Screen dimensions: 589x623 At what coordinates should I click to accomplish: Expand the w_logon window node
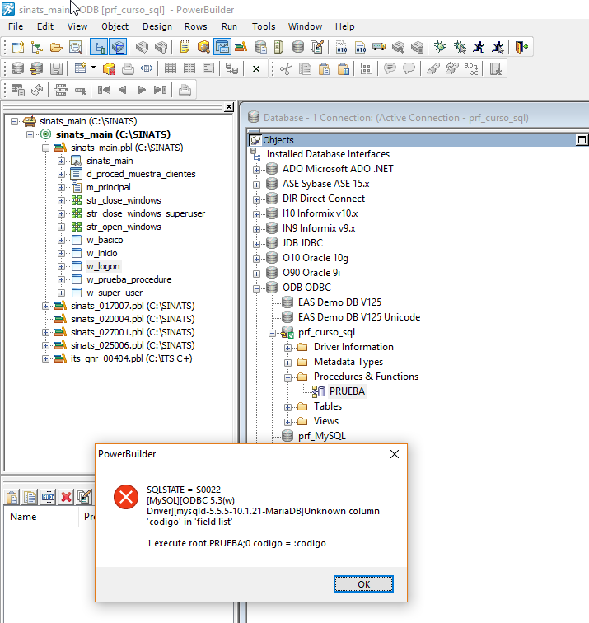tap(61, 266)
